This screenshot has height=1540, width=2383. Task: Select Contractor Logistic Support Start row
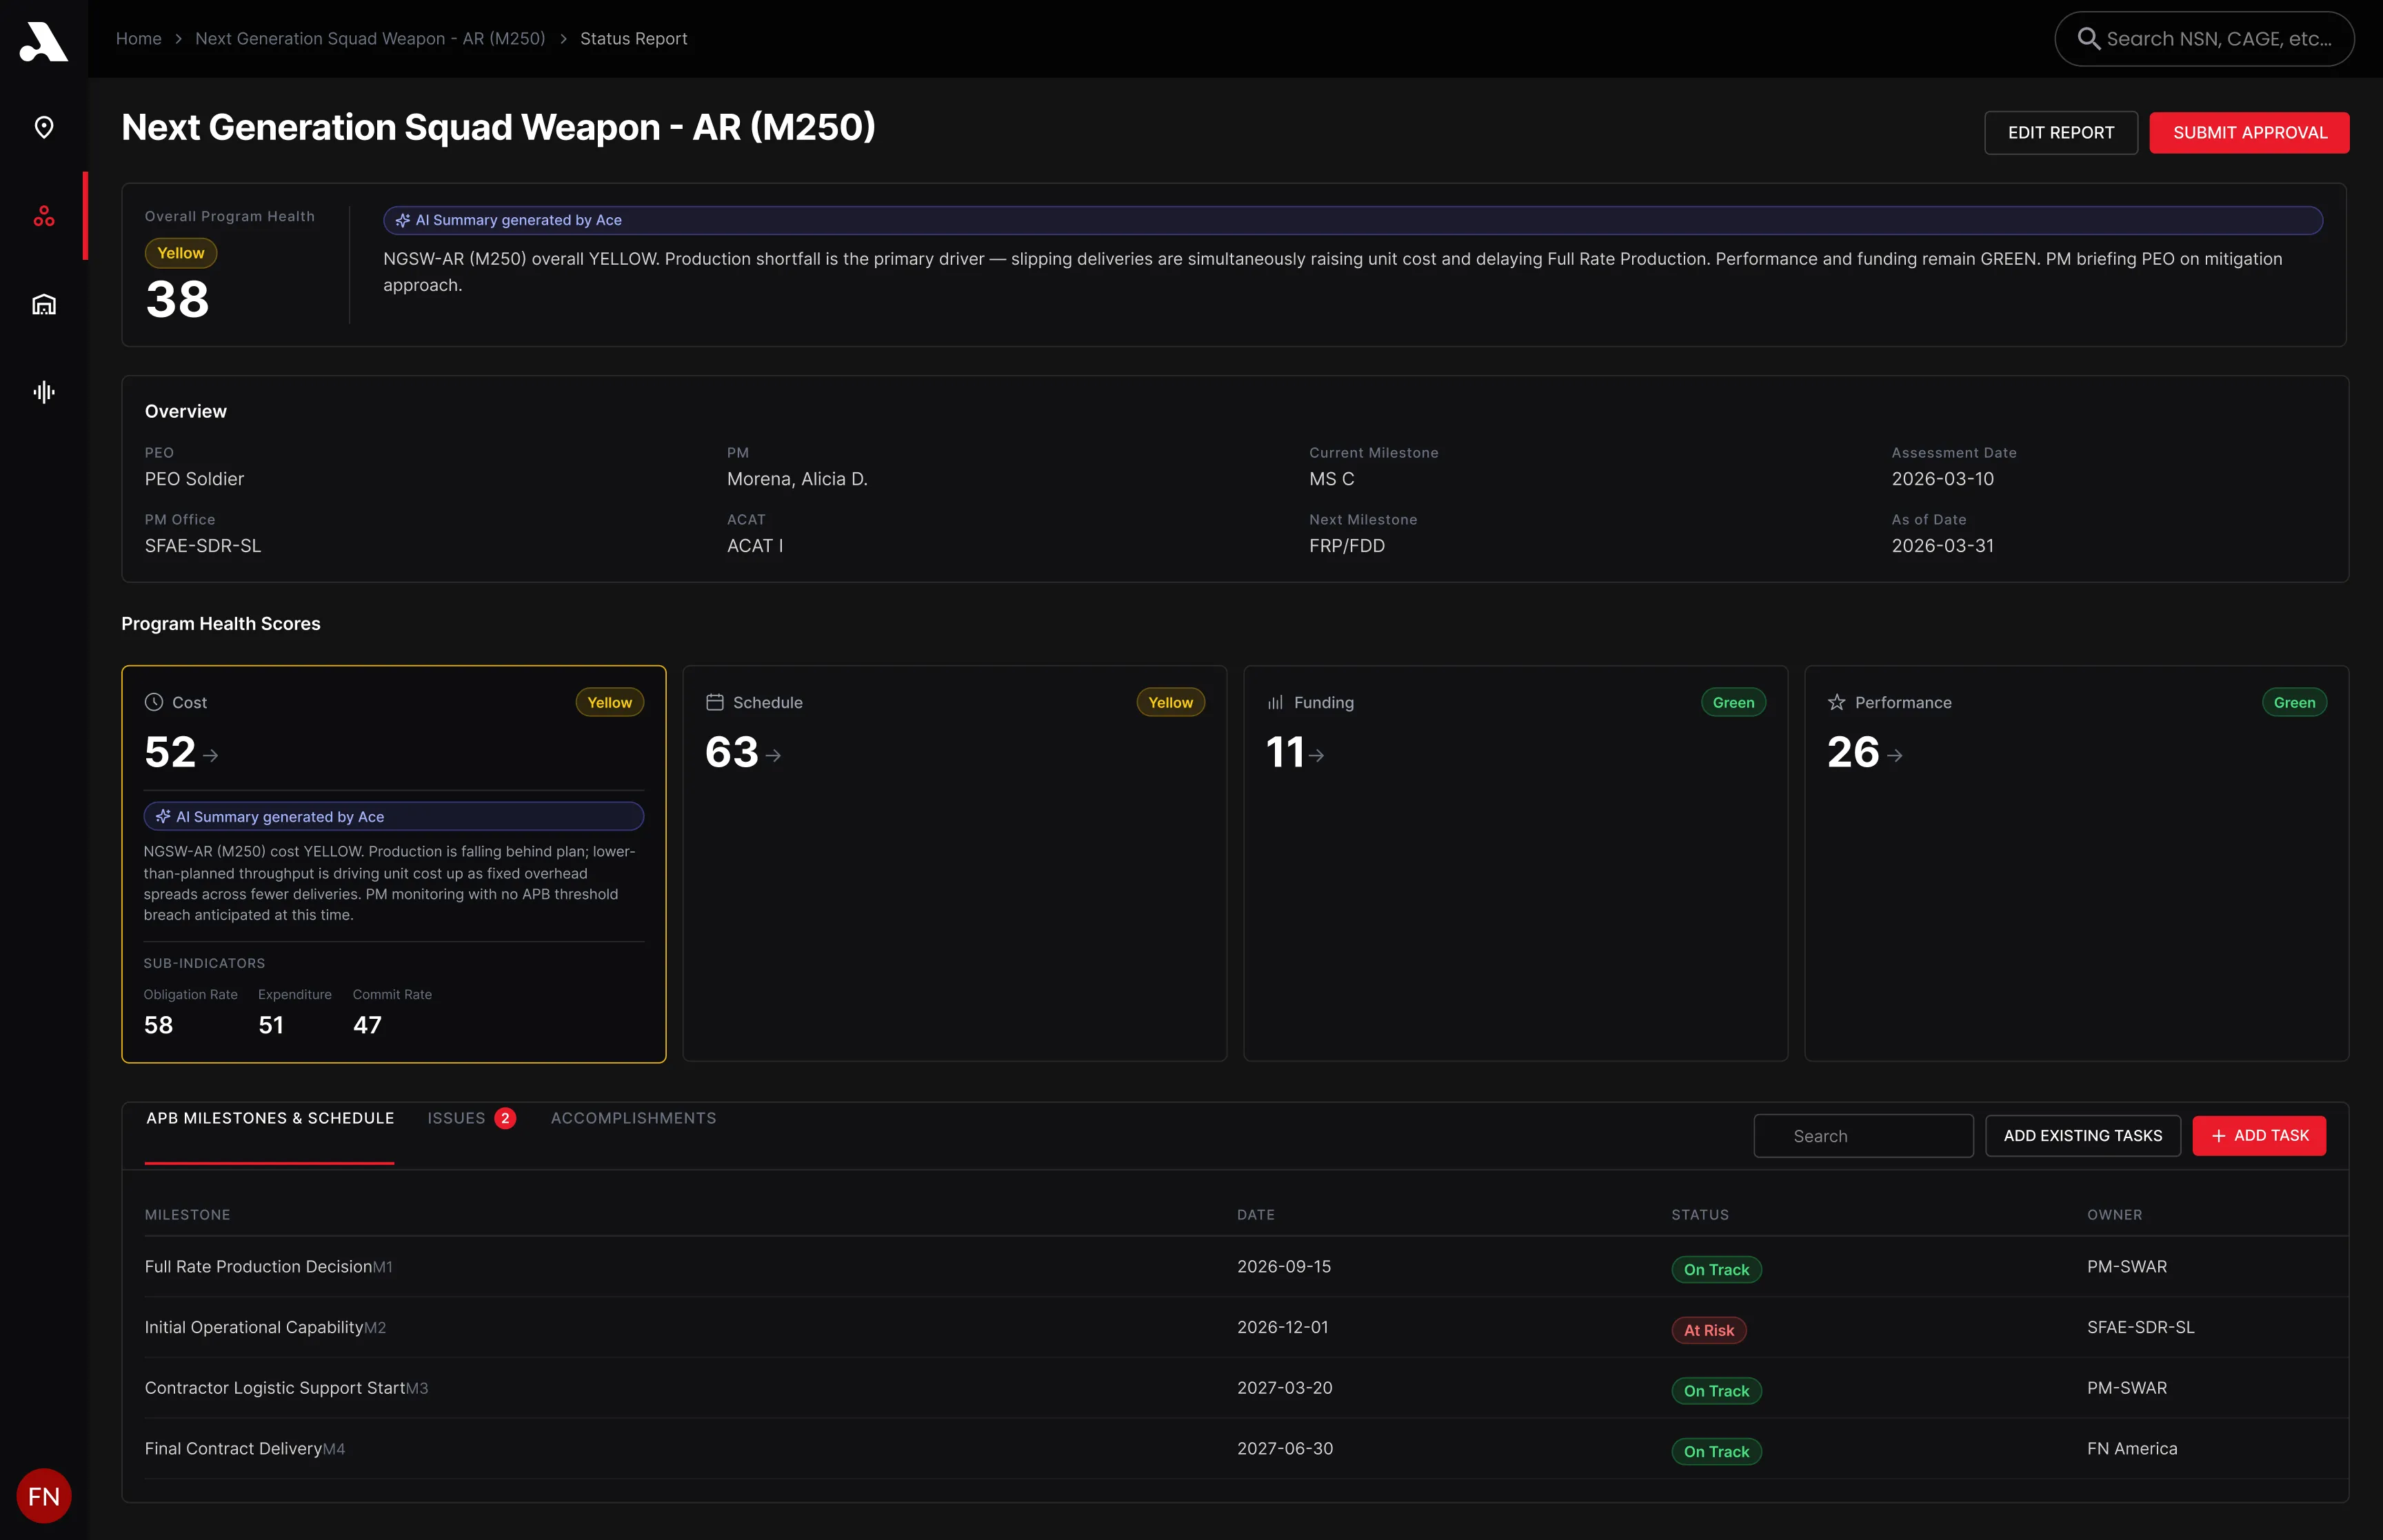pyautogui.click(x=1246, y=1388)
